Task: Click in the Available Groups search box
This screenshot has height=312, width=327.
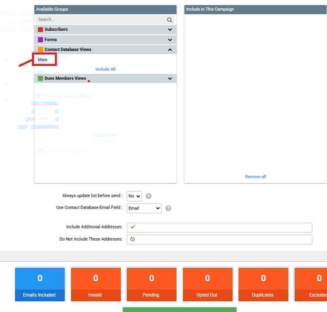Action: coord(100,20)
